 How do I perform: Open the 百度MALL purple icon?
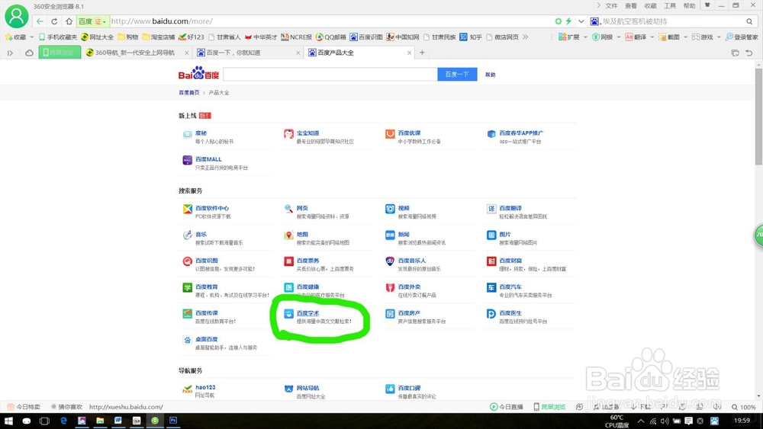[188, 160]
